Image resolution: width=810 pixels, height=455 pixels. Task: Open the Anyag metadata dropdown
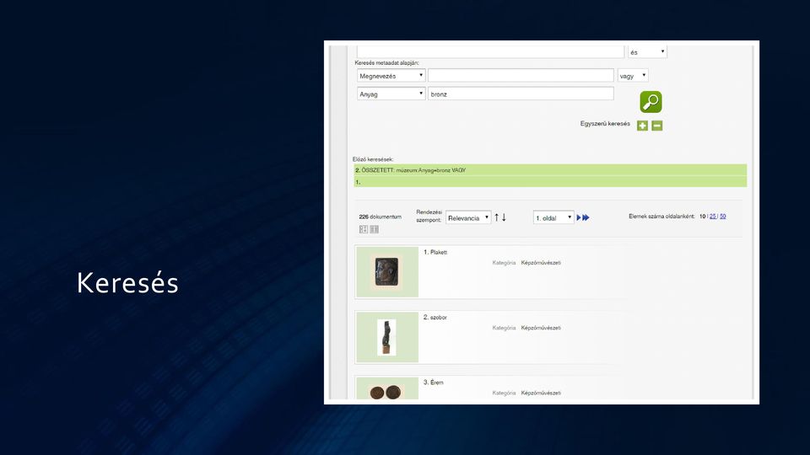[x=391, y=94]
